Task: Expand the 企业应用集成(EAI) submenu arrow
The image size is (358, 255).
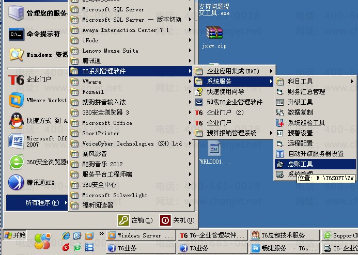Action: [271, 71]
